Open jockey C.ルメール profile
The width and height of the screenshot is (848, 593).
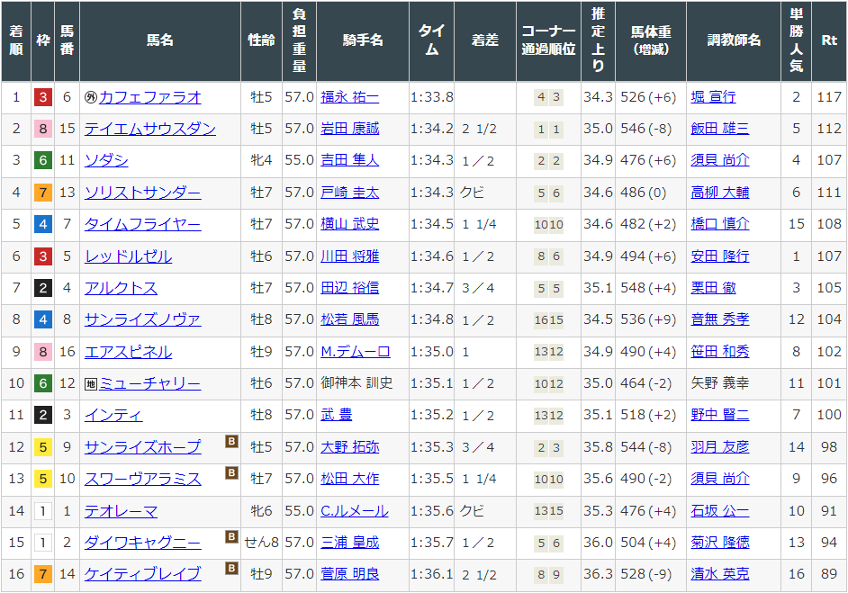coord(355,511)
